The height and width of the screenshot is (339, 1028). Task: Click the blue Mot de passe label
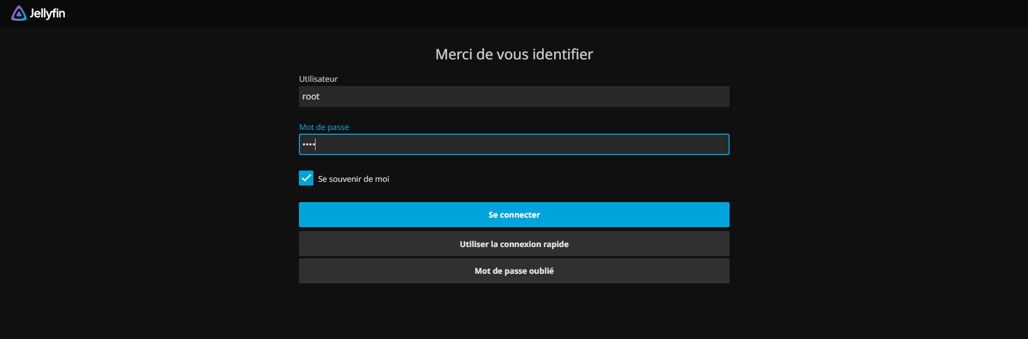click(x=324, y=127)
